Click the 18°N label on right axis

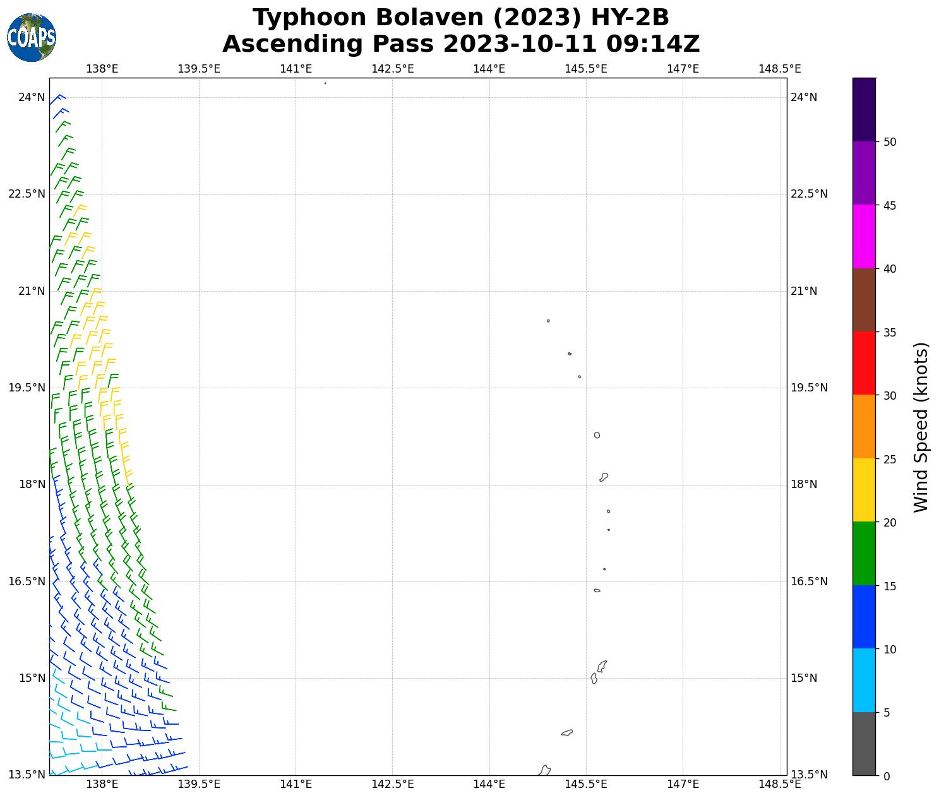(x=804, y=484)
